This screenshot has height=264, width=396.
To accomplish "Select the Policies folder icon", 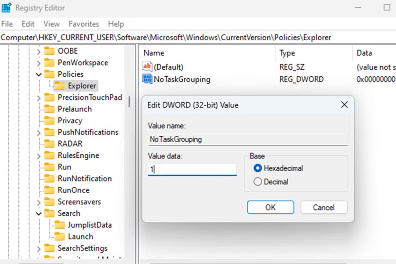I will point(49,74).
